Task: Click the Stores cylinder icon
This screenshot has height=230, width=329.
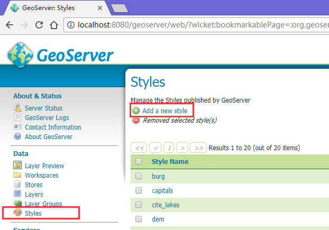Action: (17, 184)
